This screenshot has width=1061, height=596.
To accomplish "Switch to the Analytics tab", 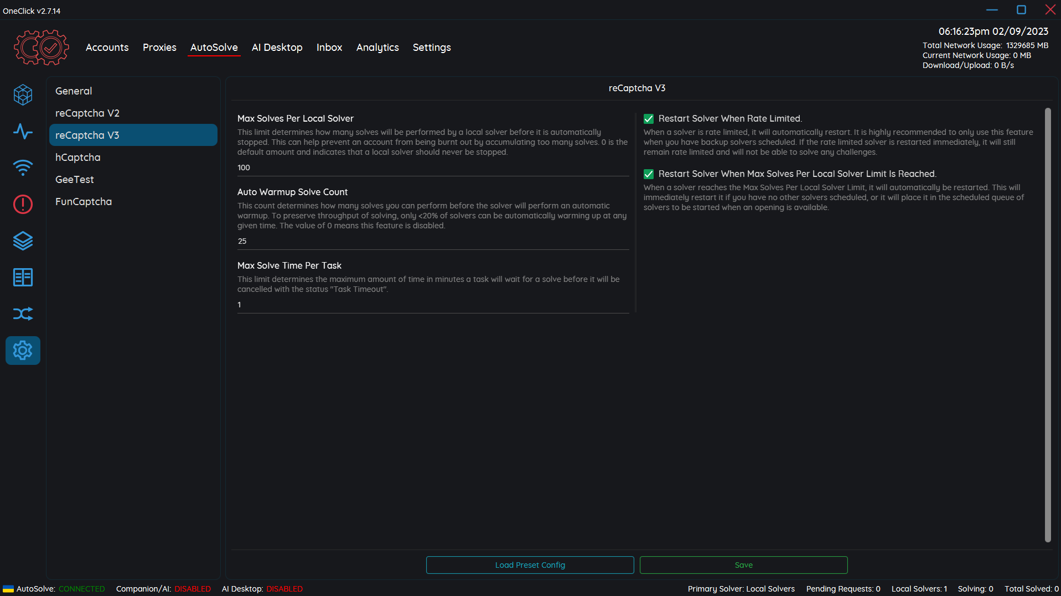I will pyautogui.click(x=377, y=48).
